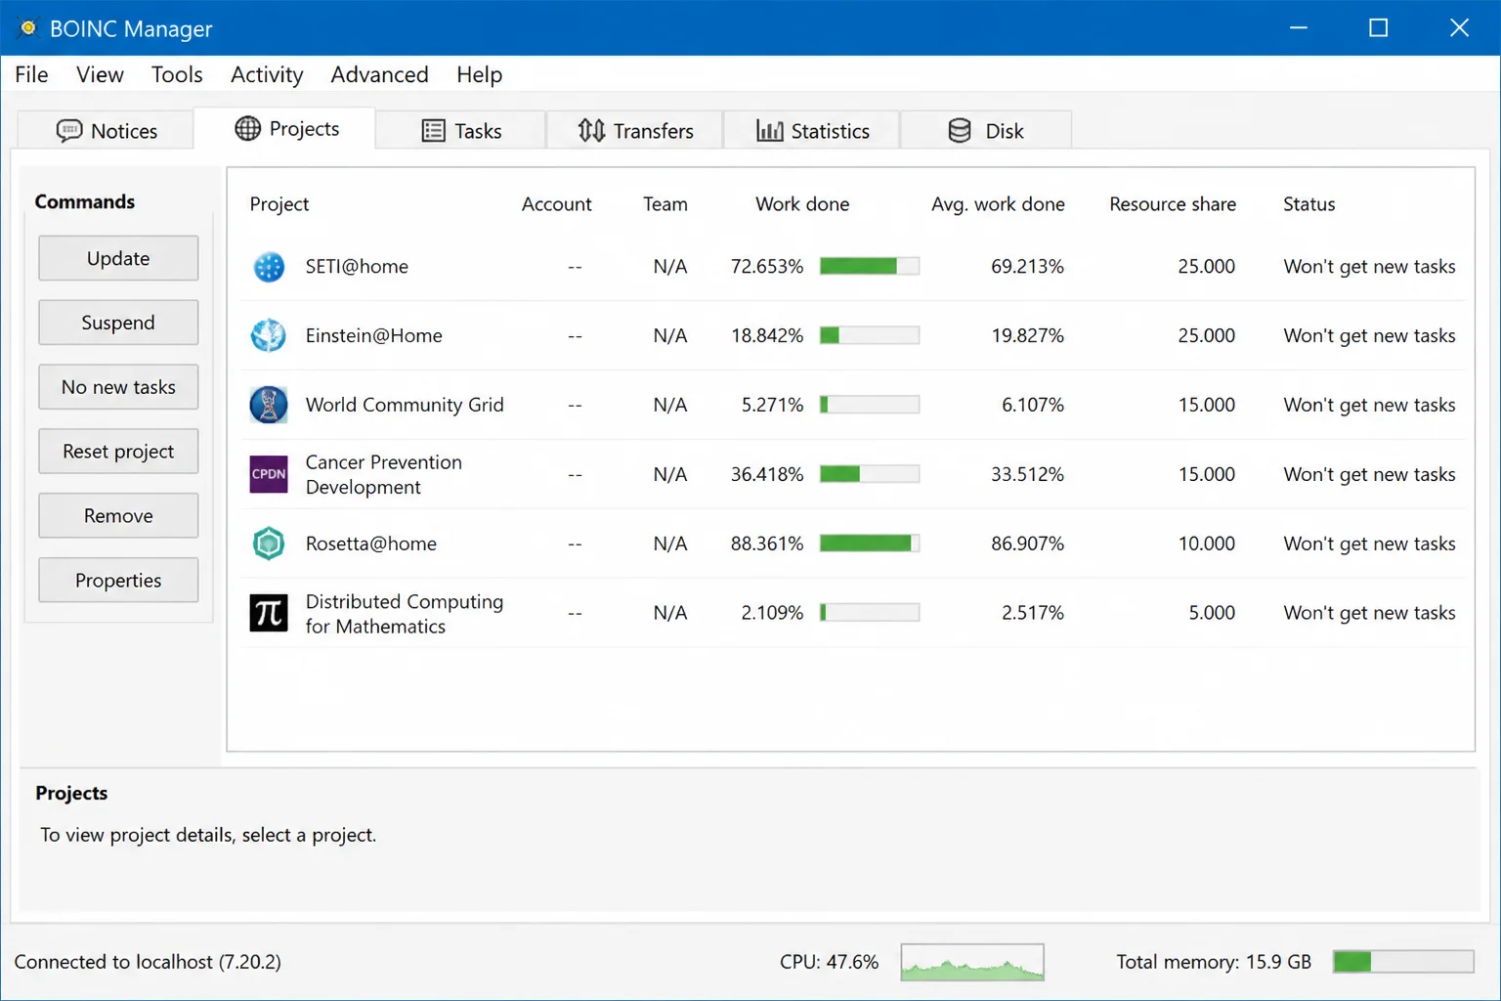This screenshot has width=1501, height=1001.
Task: Click Einstein@Home work done progress bar
Action: (x=870, y=335)
